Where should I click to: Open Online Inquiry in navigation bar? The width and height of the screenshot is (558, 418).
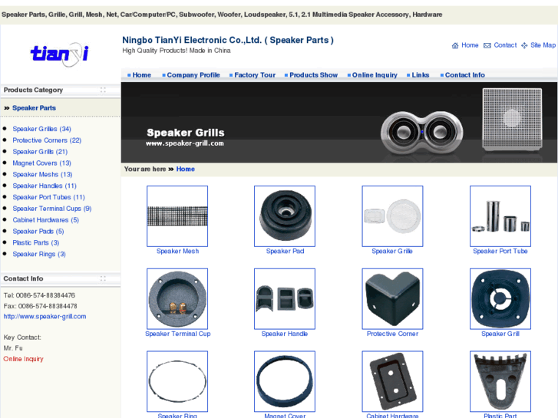pos(375,75)
